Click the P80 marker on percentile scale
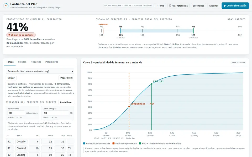 click(193, 31)
